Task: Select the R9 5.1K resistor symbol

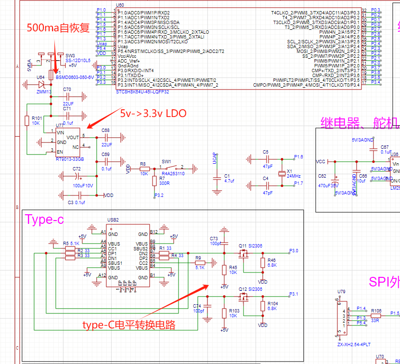Action: tap(200, 263)
